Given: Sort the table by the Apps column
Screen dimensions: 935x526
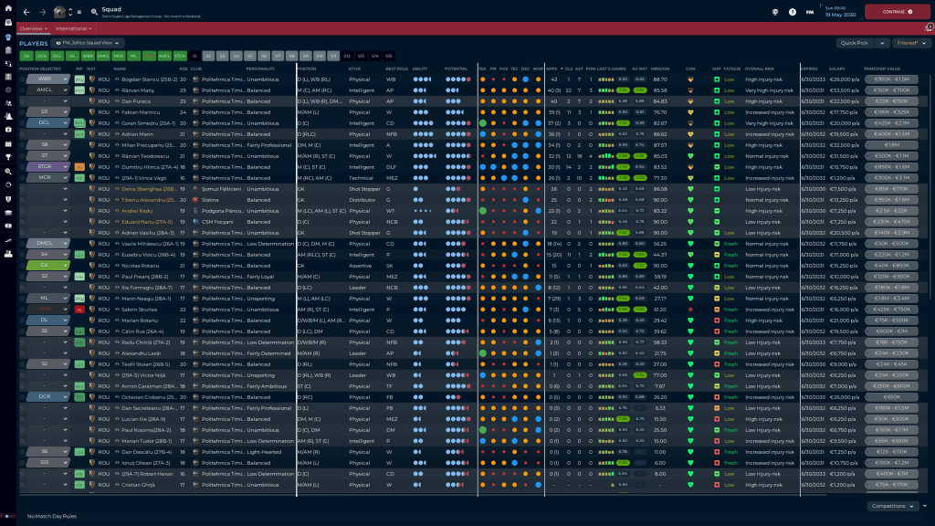Looking at the screenshot, I should pos(551,68).
